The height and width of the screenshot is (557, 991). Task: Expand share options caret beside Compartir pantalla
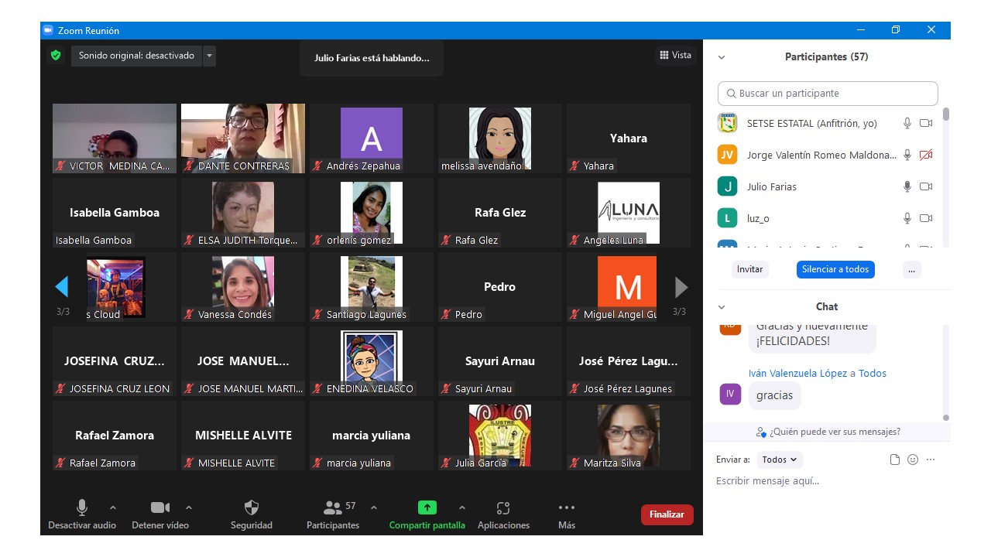[x=462, y=507]
